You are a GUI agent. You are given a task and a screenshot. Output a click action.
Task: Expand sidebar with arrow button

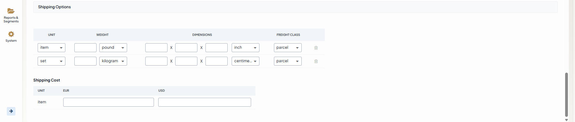point(11,111)
